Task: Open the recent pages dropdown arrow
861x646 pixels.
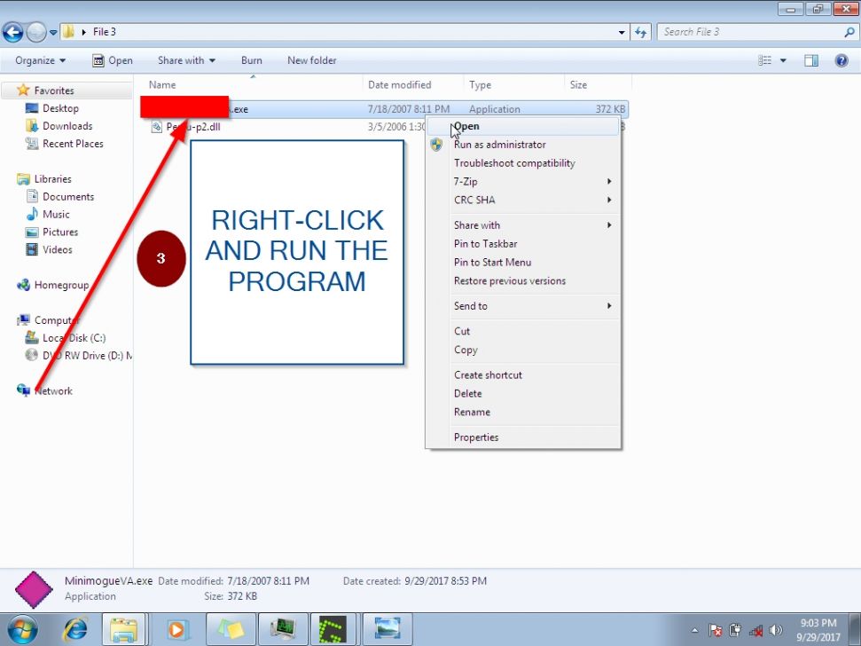Action: click(x=53, y=33)
